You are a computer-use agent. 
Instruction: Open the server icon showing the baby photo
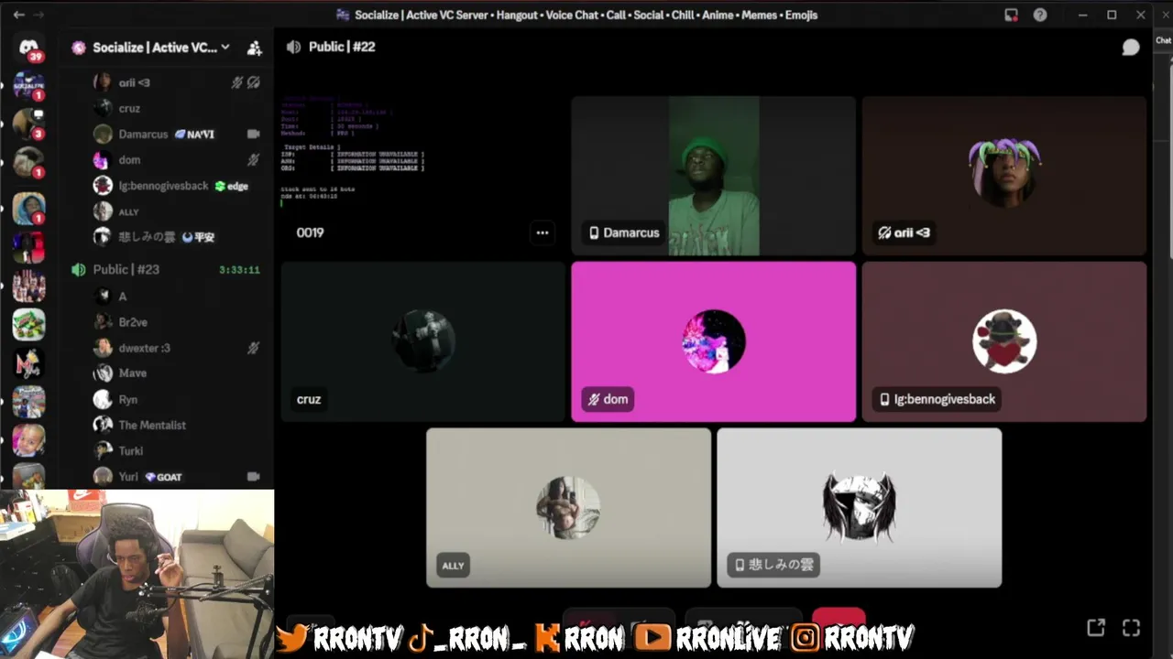pos(28,440)
